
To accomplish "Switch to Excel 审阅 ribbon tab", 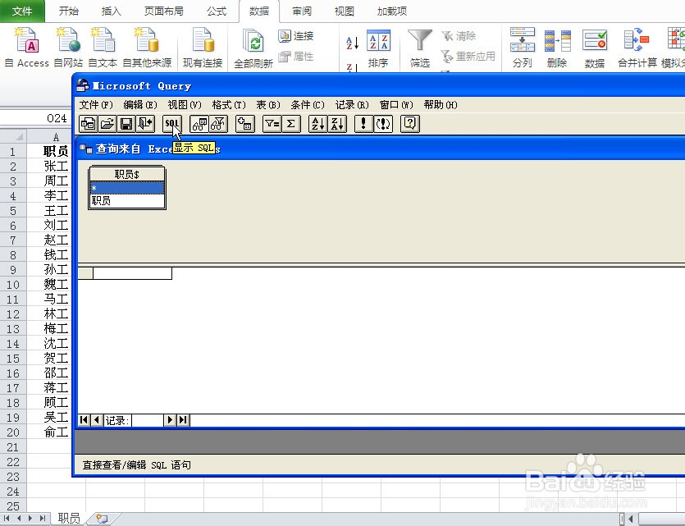I will pos(302,11).
